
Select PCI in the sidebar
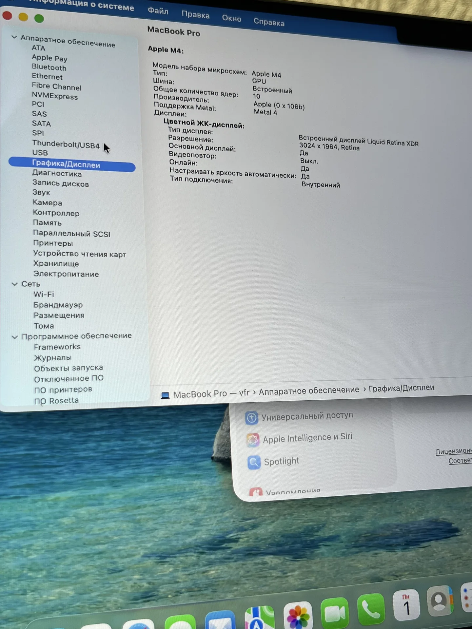point(38,104)
